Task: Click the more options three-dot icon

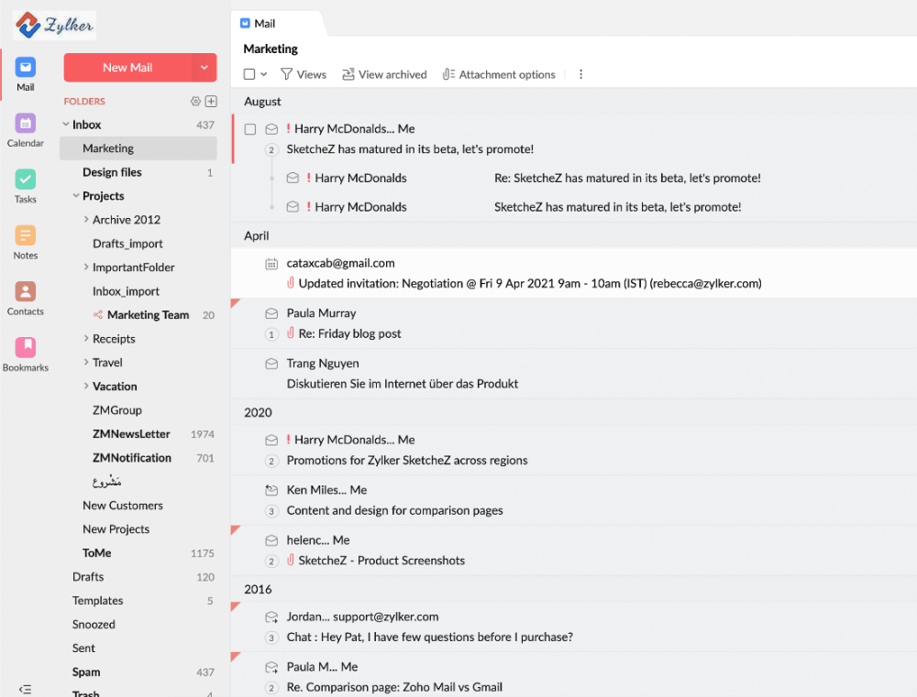Action: point(580,74)
